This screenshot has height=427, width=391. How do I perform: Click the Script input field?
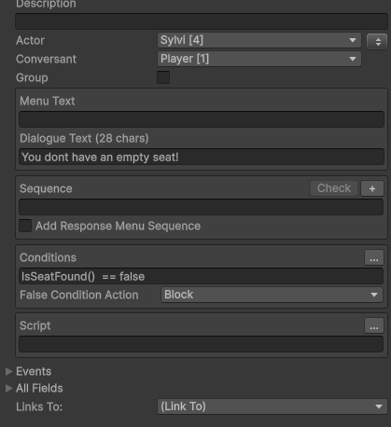(x=201, y=344)
